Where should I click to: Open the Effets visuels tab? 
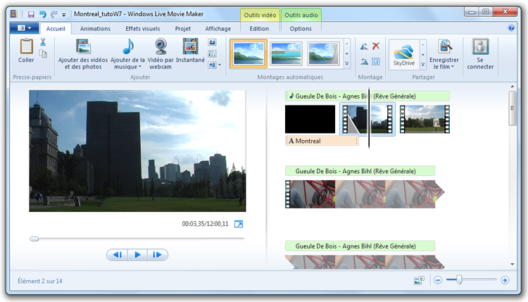[142, 29]
